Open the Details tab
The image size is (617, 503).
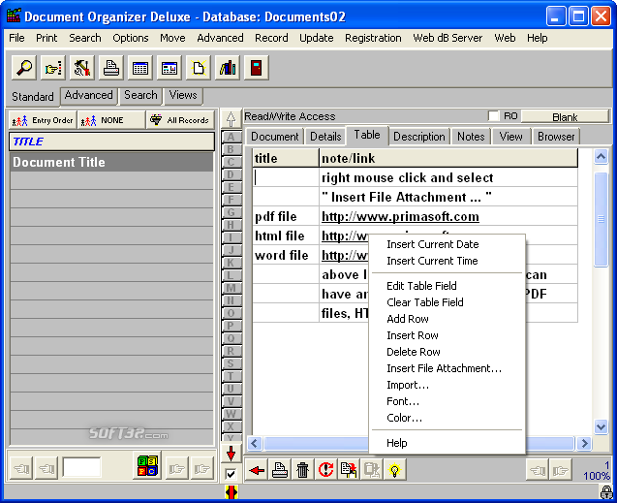pyautogui.click(x=325, y=137)
